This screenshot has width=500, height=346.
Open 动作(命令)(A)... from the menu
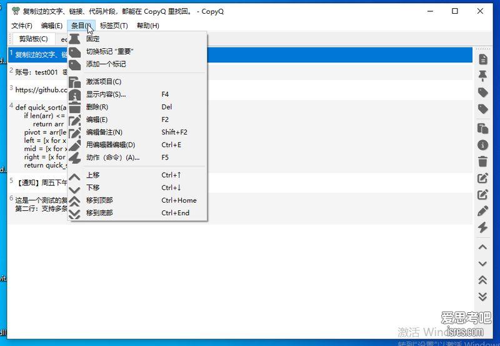tap(137, 158)
